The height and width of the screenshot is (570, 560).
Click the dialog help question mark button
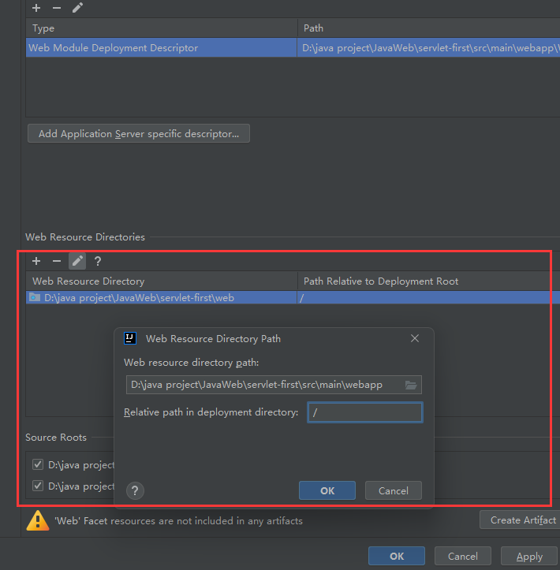pyautogui.click(x=135, y=490)
